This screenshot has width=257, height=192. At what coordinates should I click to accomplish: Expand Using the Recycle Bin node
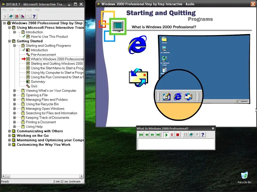click(x=14, y=104)
